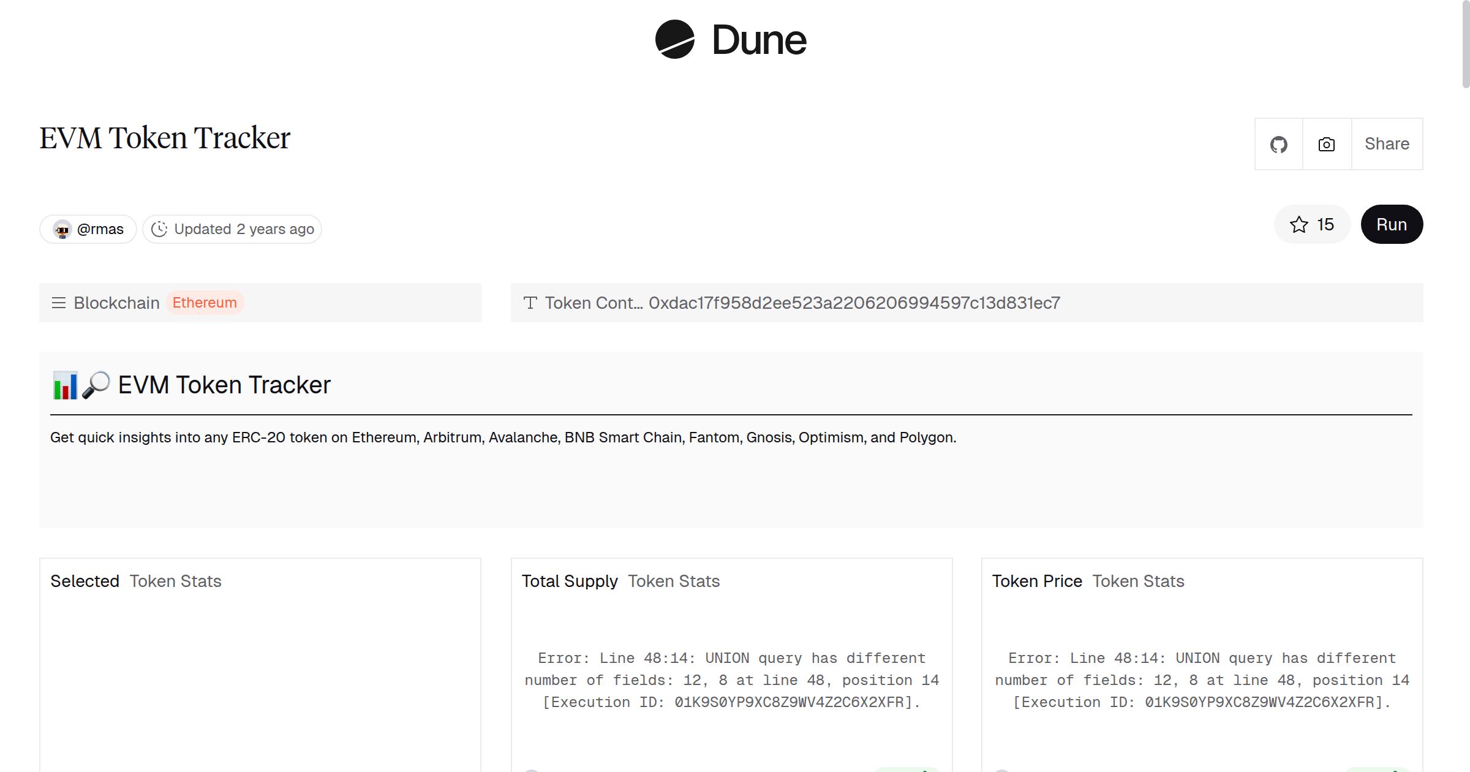Click the T icon beside Token Contract
The height and width of the screenshot is (772, 1470).
tap(530, 303)
